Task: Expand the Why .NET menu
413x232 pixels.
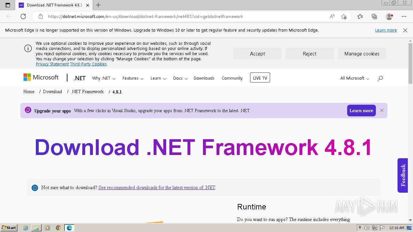Action: (x=104, y=78)
